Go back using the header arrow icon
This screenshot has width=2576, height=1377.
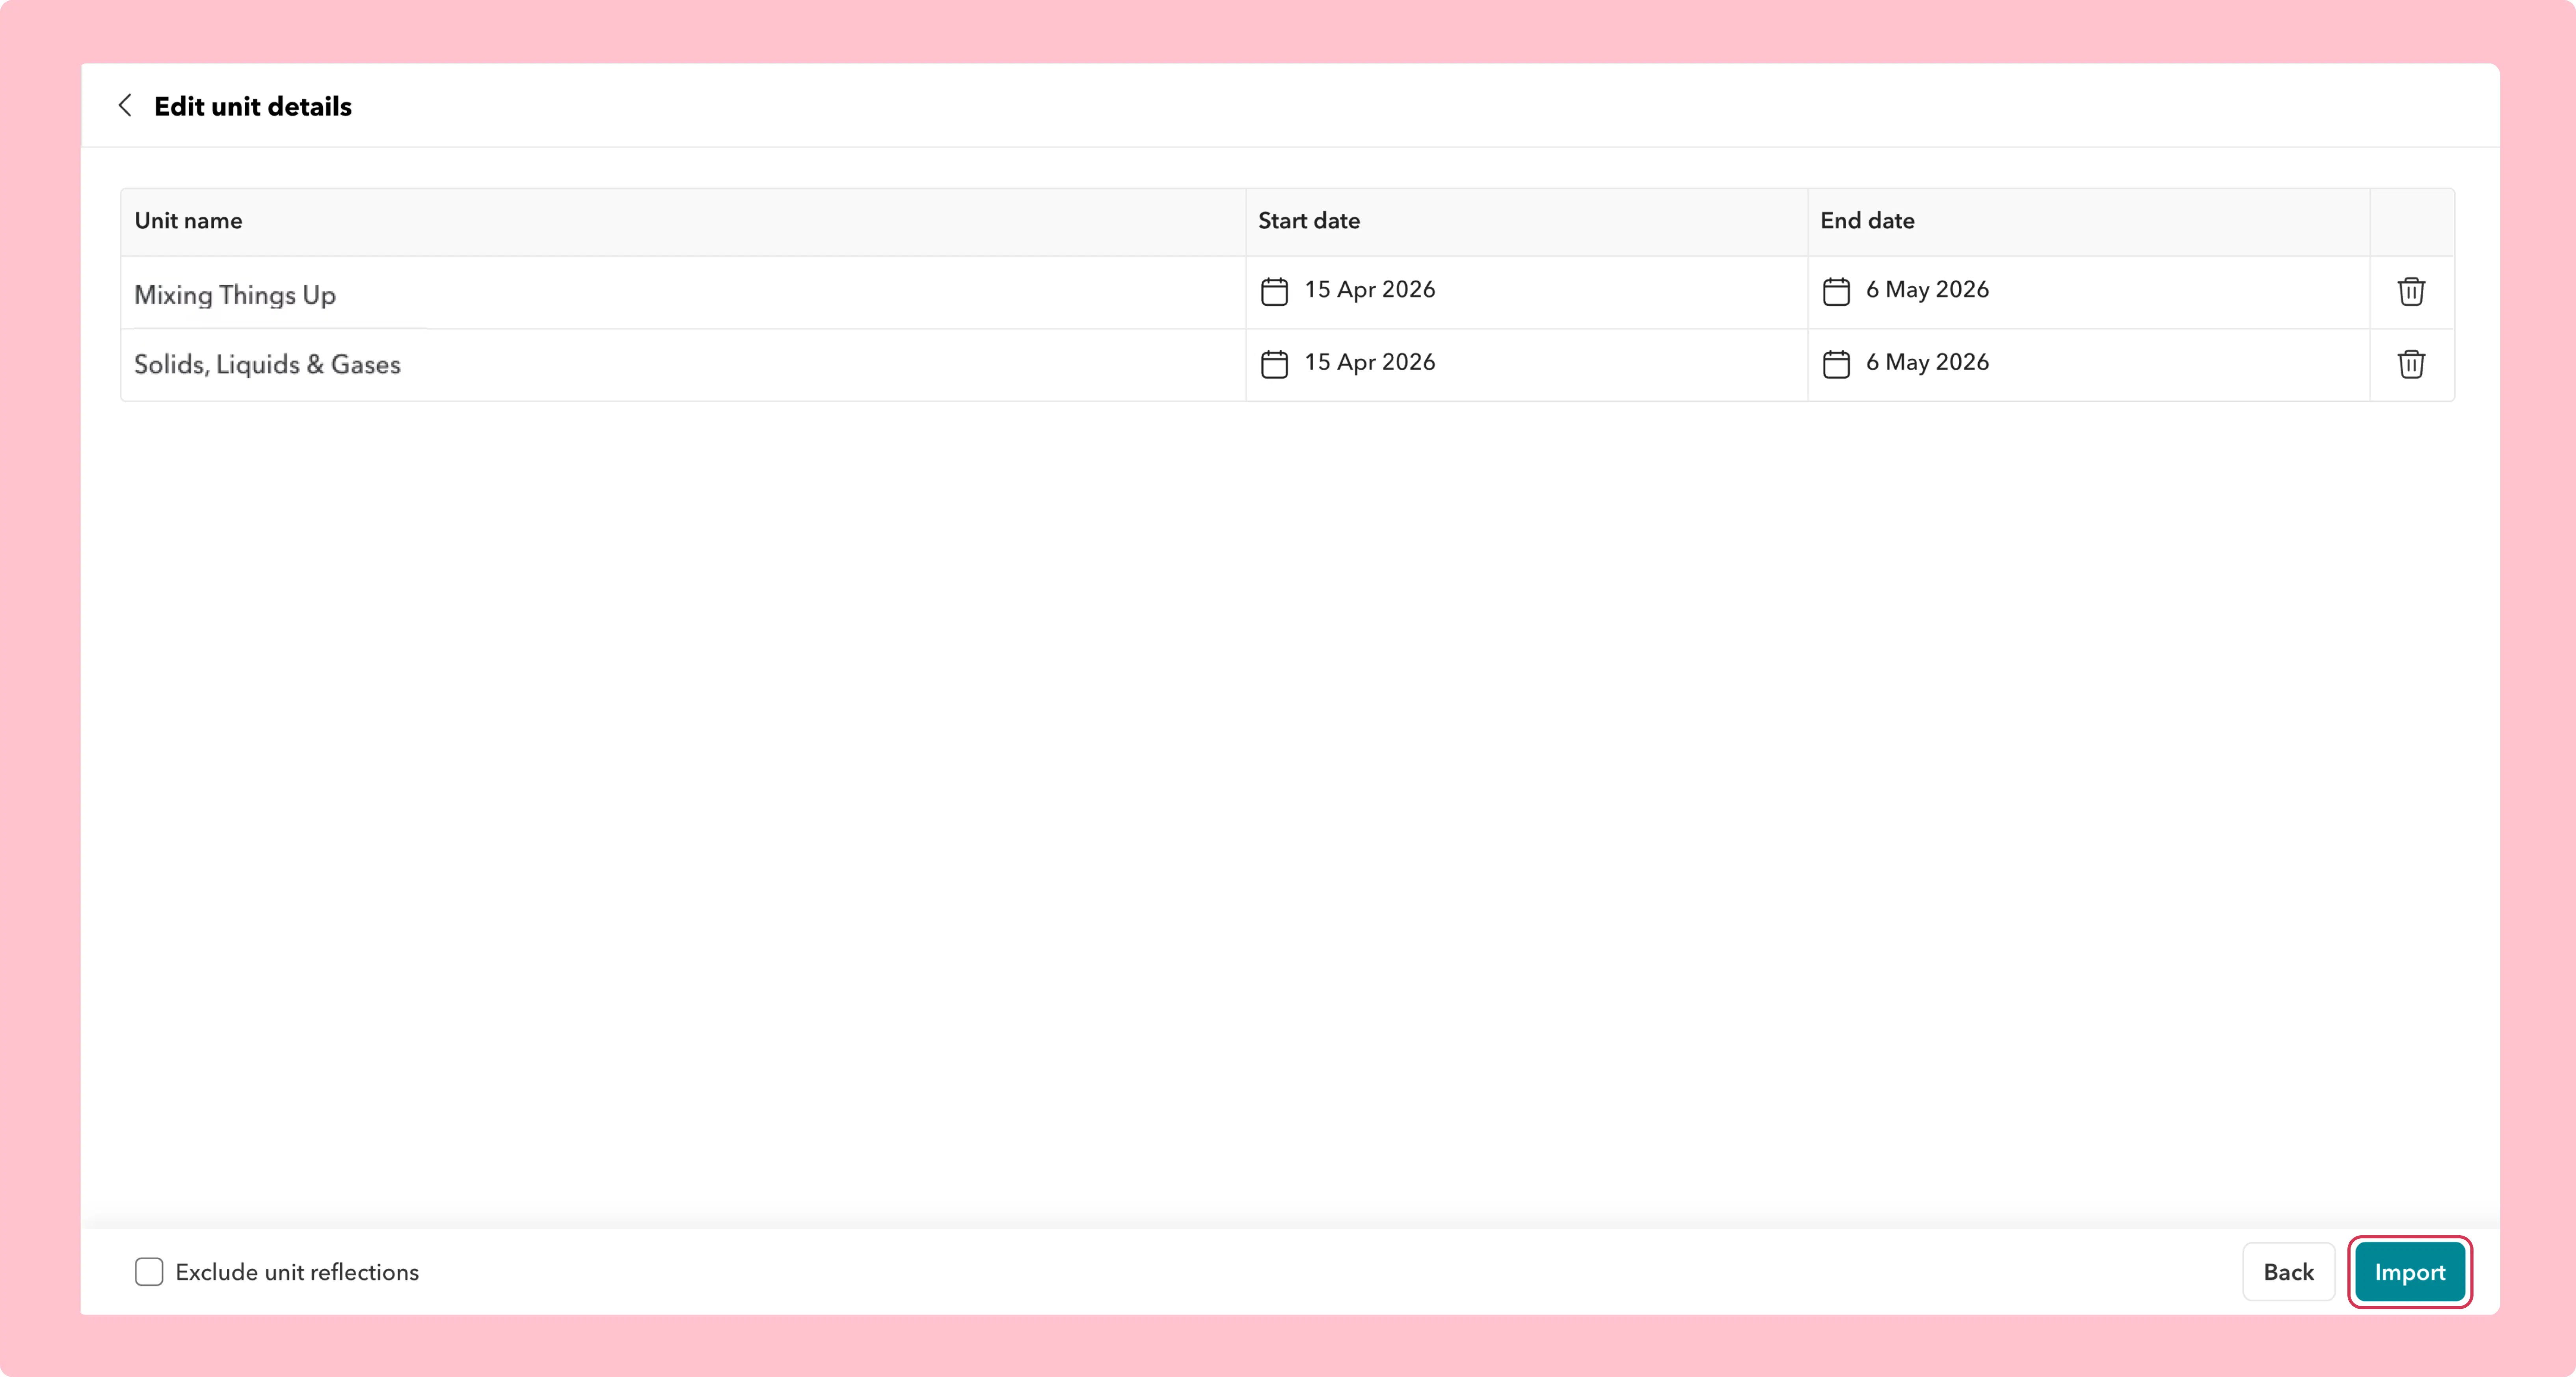[x=125, y=106]
